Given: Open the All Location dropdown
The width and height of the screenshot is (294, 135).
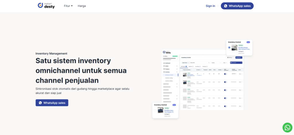Looking at the screenshot, I should click(236, 63).
